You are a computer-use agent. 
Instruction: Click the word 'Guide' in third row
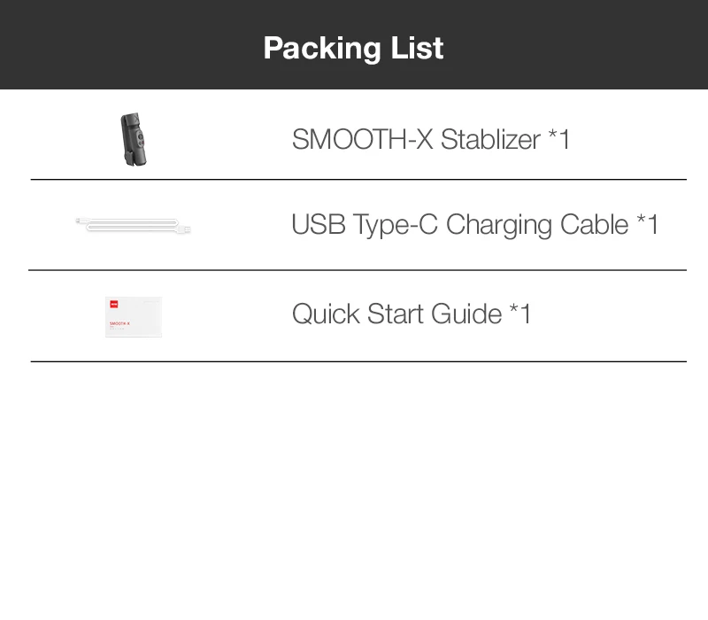(466, 314)
